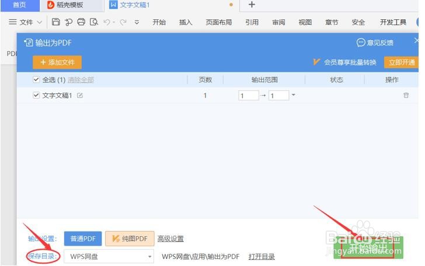
Task: Switch to the 首页 tab
Action: 19,5
